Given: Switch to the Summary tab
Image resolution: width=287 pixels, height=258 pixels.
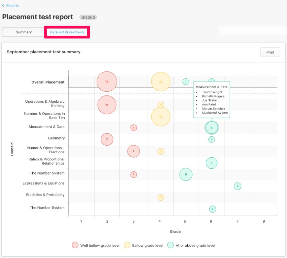Looking at the screenshot, I should point(23,32).
